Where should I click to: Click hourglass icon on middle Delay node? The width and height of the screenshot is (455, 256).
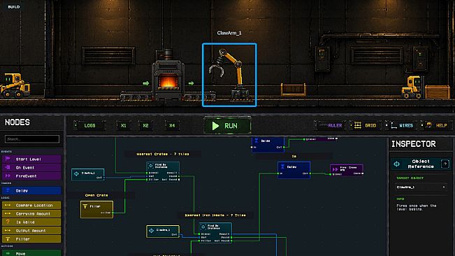(282, 166)
